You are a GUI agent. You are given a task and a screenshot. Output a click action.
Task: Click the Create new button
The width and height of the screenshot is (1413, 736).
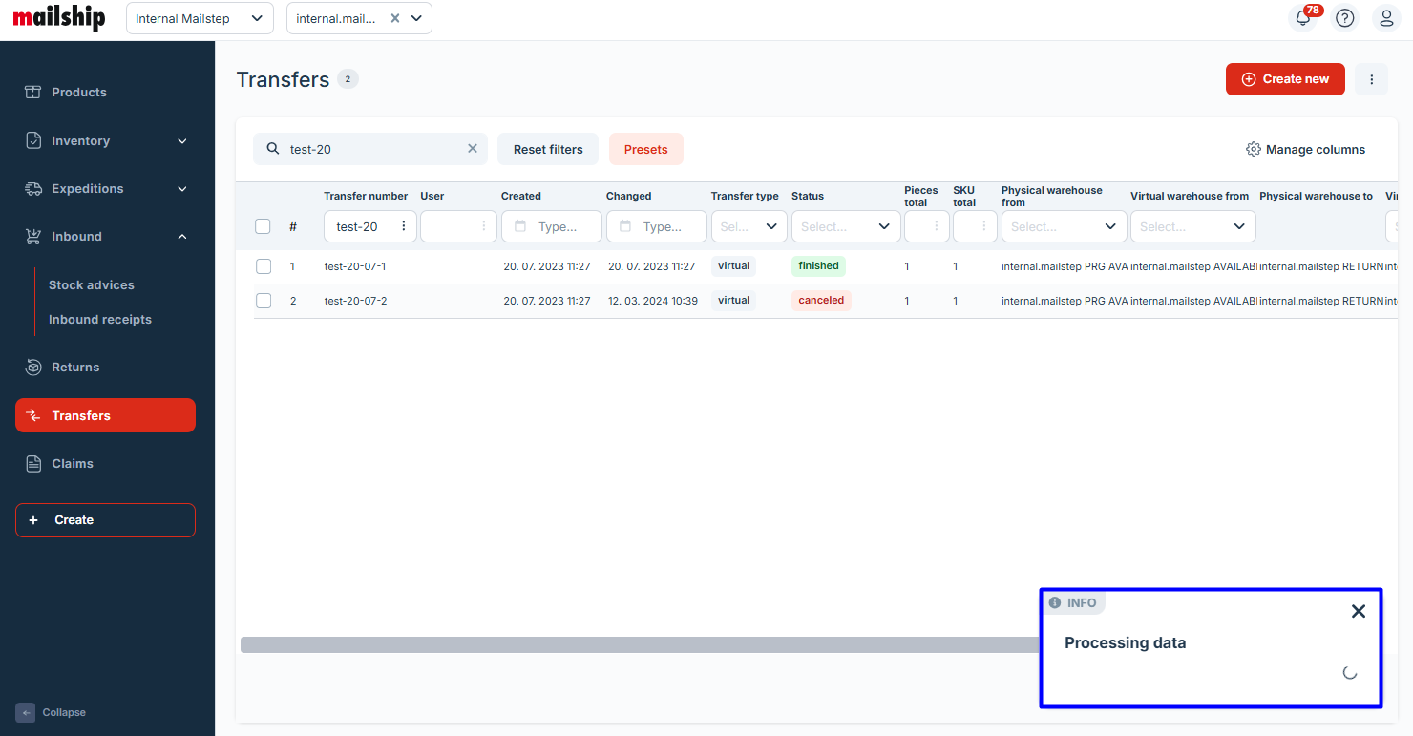tap(1285, 79)
